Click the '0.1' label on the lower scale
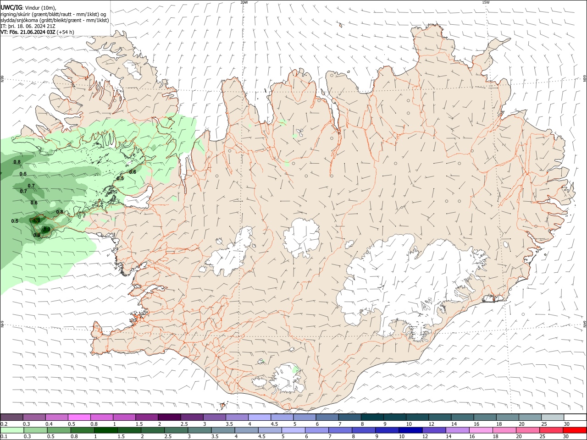This screenshot has width=587, height=440. 5,437
